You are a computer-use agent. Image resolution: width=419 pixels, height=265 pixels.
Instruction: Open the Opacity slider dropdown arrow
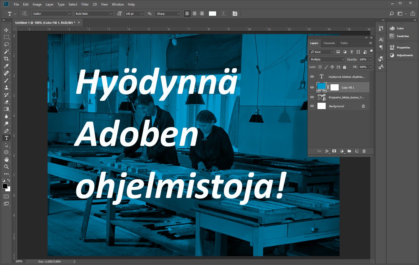pyautogui.click(x=370, y=59)
